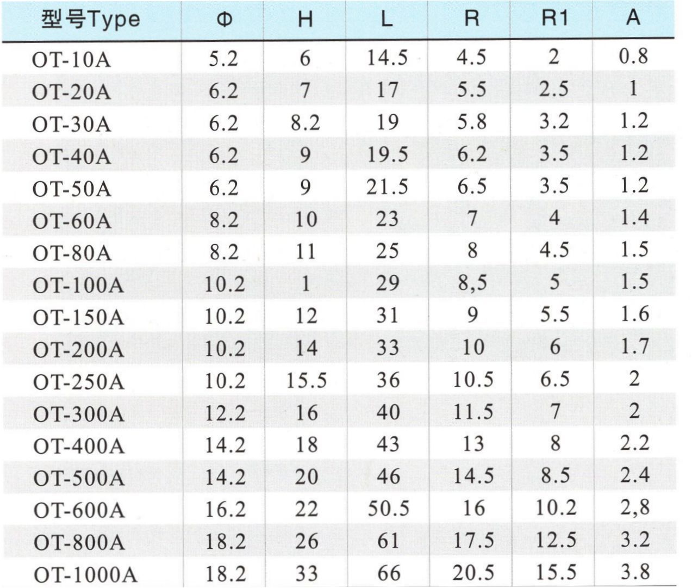Select the OT-30A type cell

point(71,125)
